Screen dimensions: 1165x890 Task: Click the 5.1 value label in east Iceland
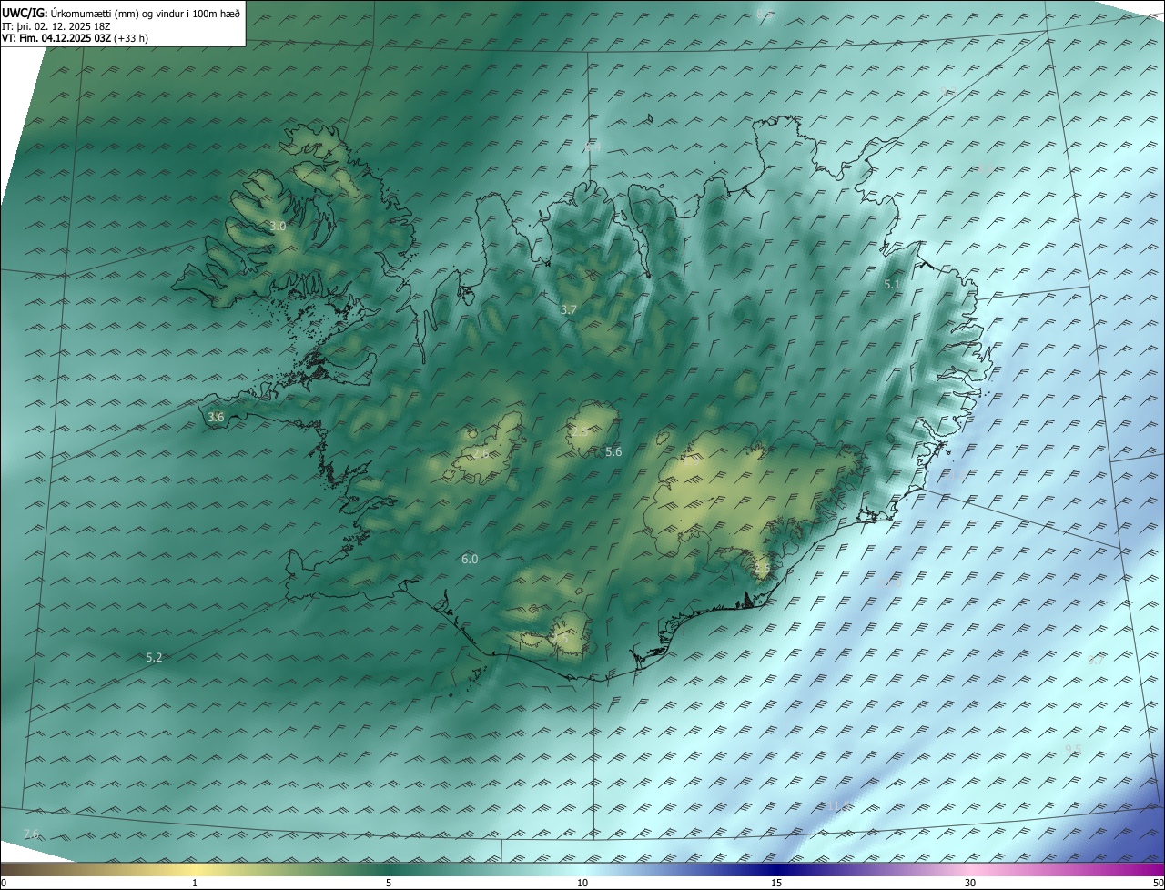[x=892, y=285]
